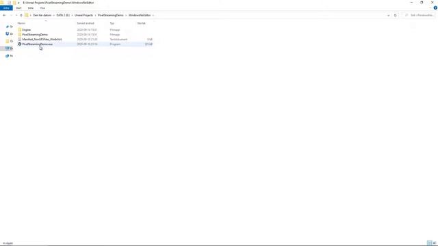Switch to large icons view in status bar
This screenshot has width=438, height=246.
pyautogui.click(x=435, y=243)
